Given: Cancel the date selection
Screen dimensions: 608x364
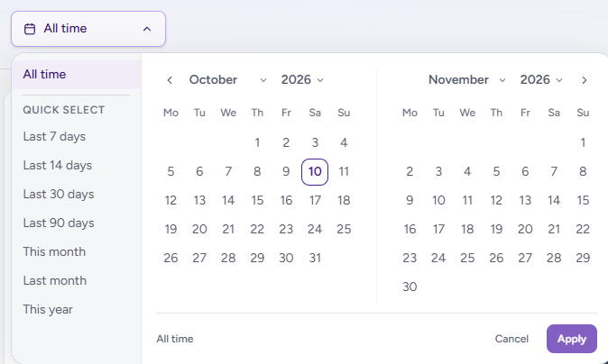Looking at the screenshot, I should (511, 339).
